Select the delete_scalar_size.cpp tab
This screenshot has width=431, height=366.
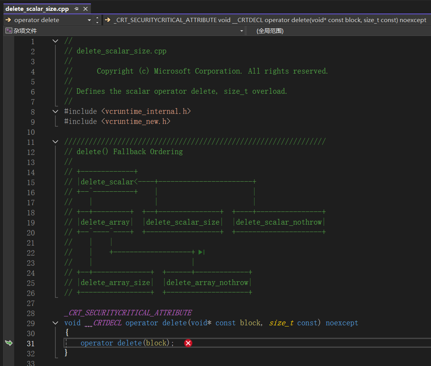37,9
